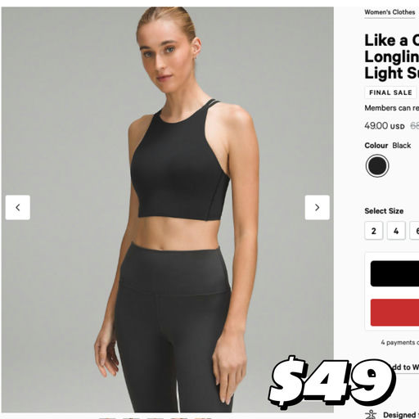
Task: Advance to the next product image arrow
Action: 317,207
